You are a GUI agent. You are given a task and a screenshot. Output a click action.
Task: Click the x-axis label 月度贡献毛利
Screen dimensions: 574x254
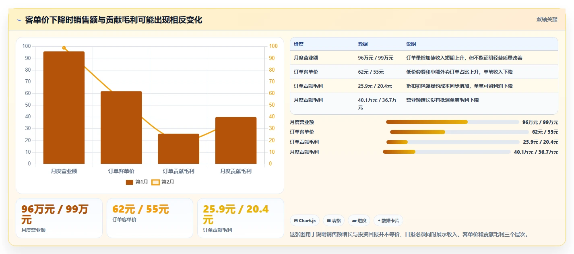(x=236, y=171)
